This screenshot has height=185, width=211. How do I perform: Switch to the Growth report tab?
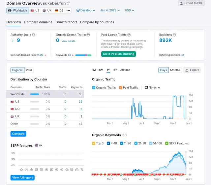point(66,22)
